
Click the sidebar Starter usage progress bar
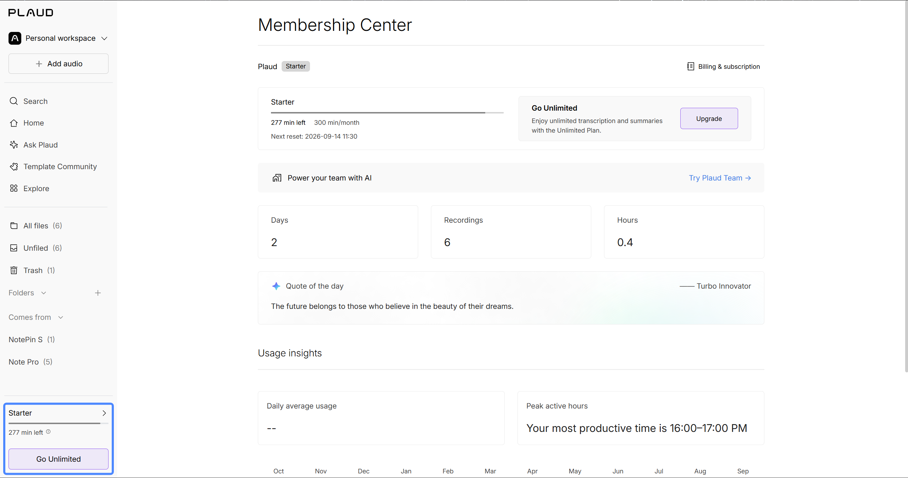pyautogui.click(x=59, y=423)
